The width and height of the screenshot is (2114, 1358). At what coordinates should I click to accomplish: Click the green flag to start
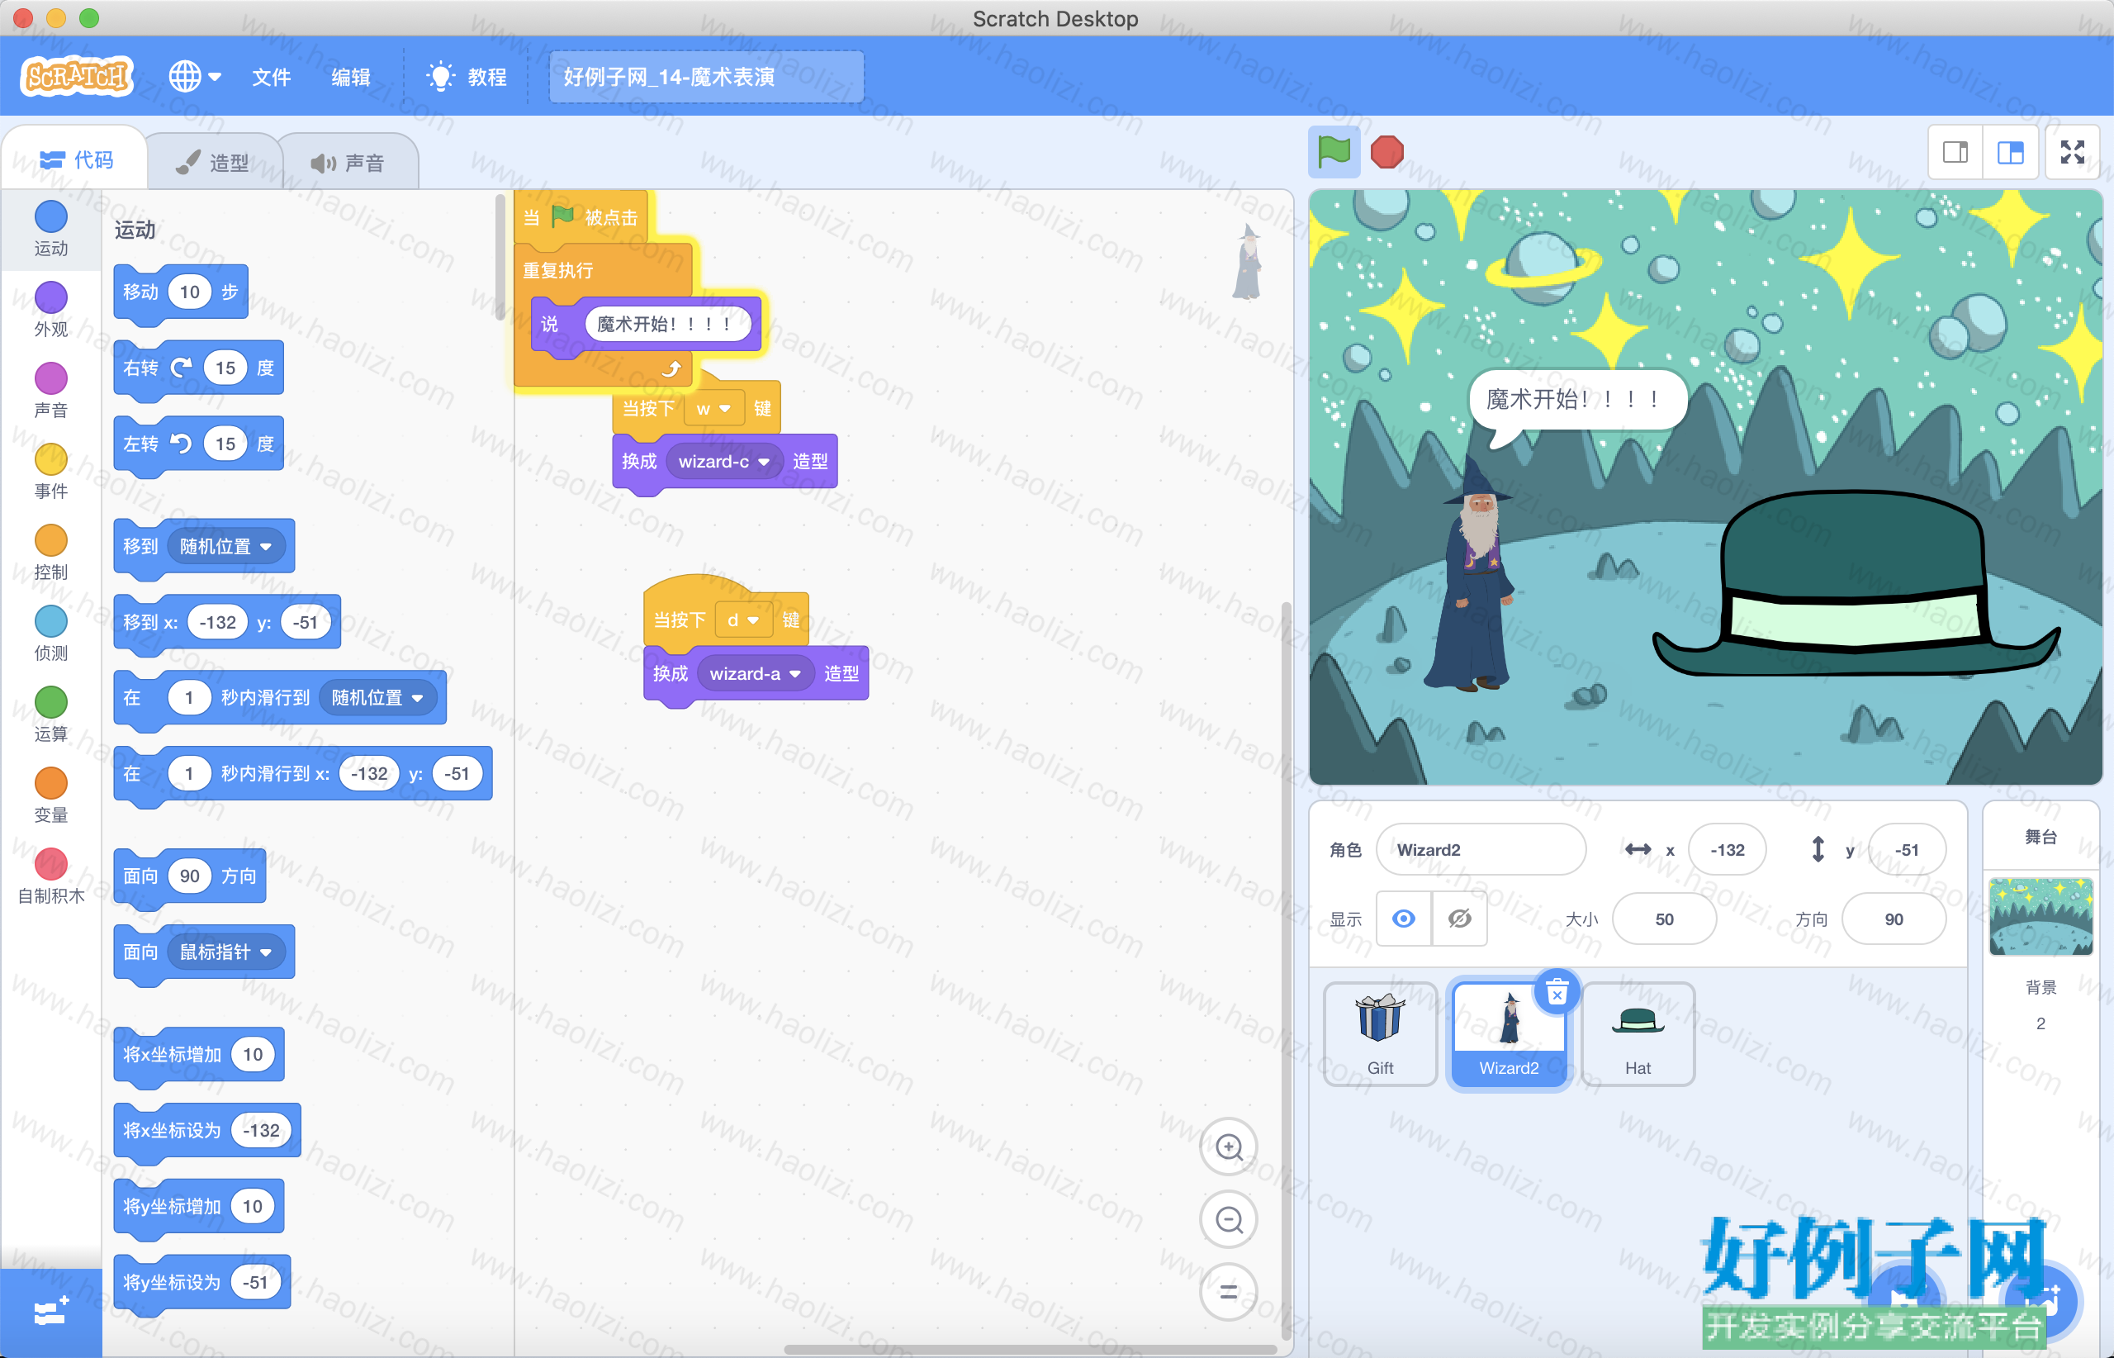pos(1333,152)
